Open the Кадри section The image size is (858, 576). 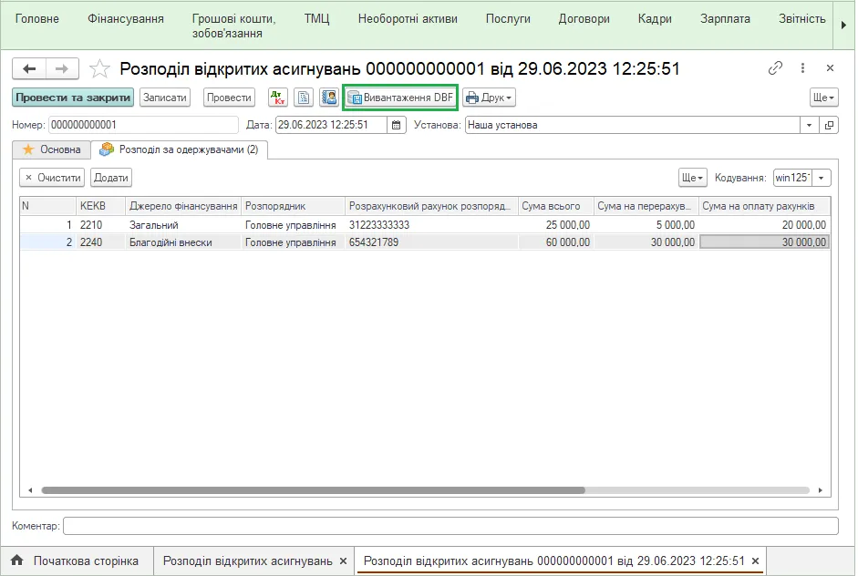pos(655,18)
